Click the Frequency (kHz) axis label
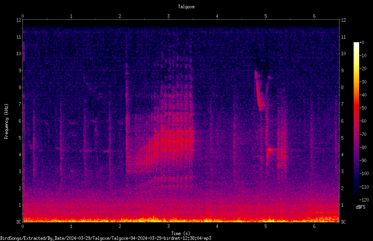 click(x=6, y=121)
